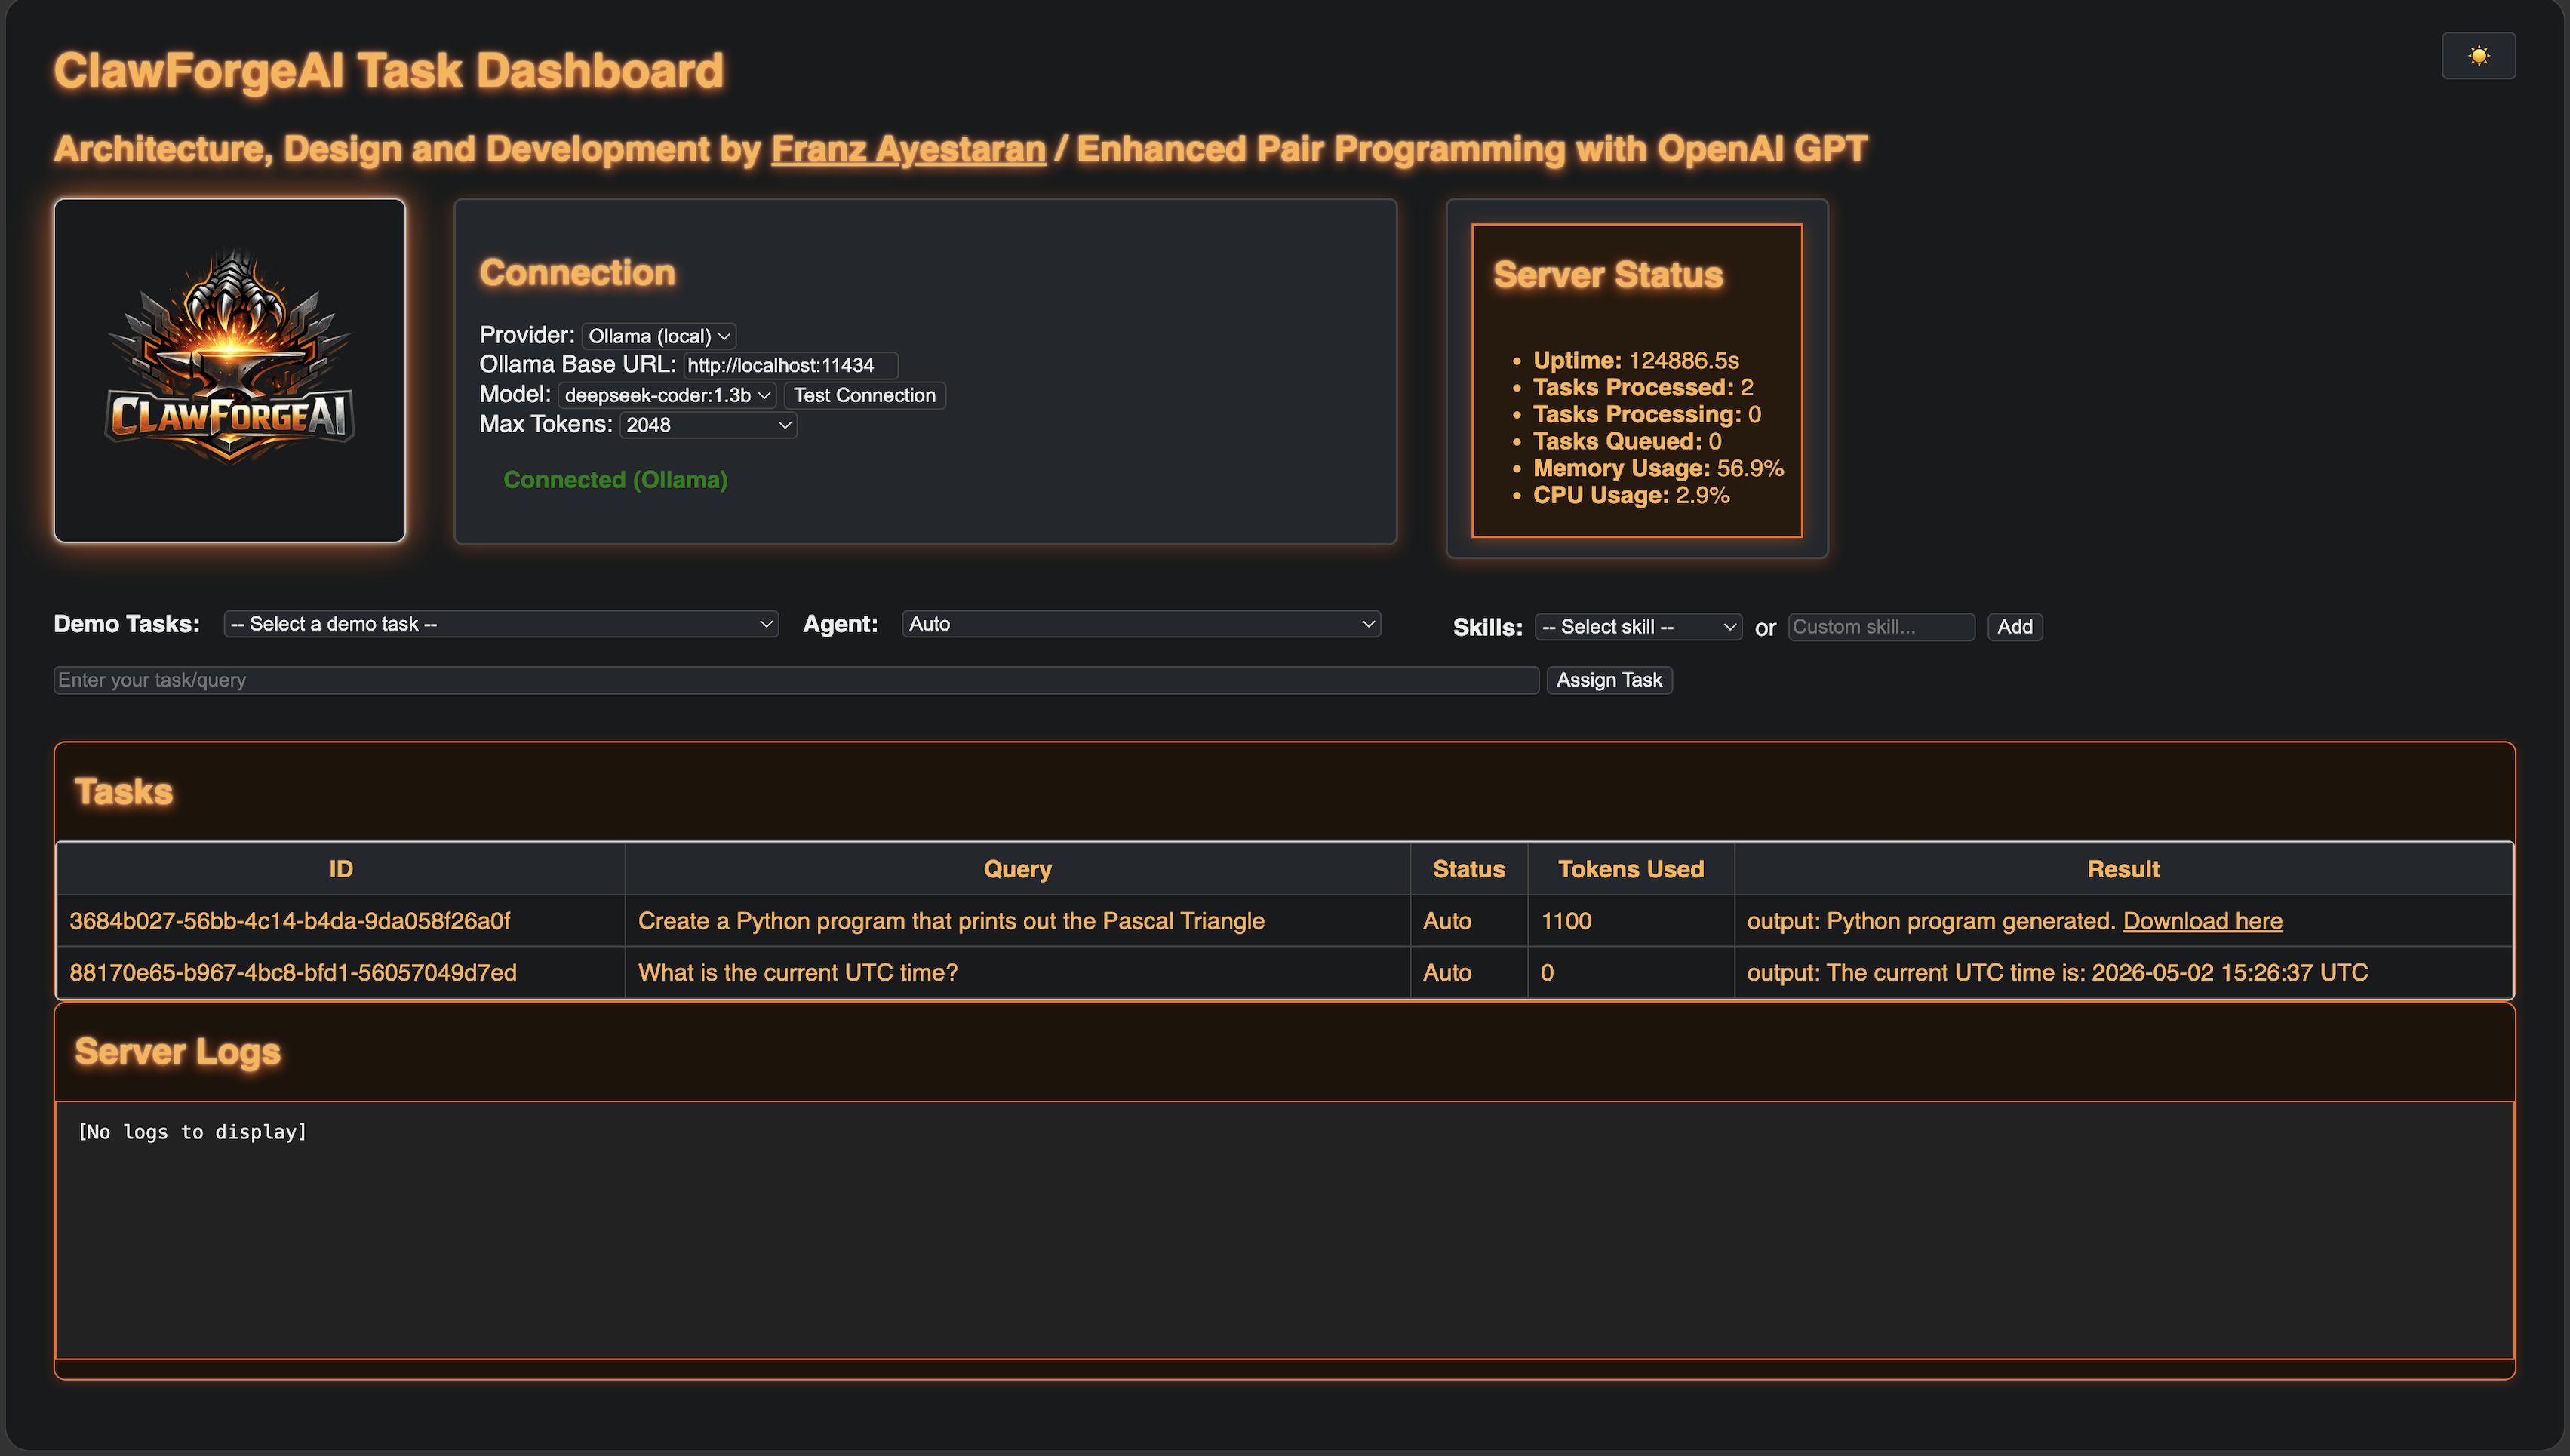Click the Server Logs heading

coord(178,1052)
